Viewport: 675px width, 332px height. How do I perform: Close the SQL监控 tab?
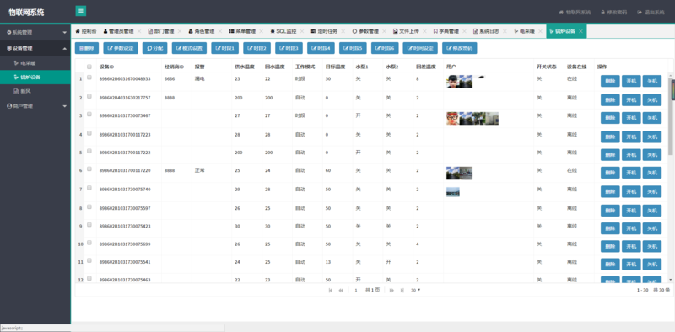click(x=302, y=31)
